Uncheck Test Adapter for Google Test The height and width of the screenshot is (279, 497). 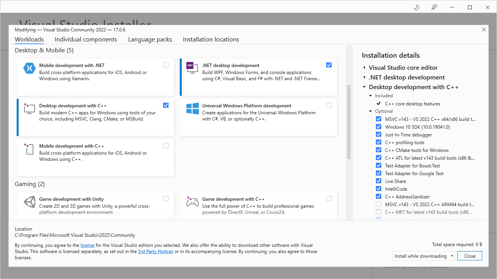tap(379, 173)
